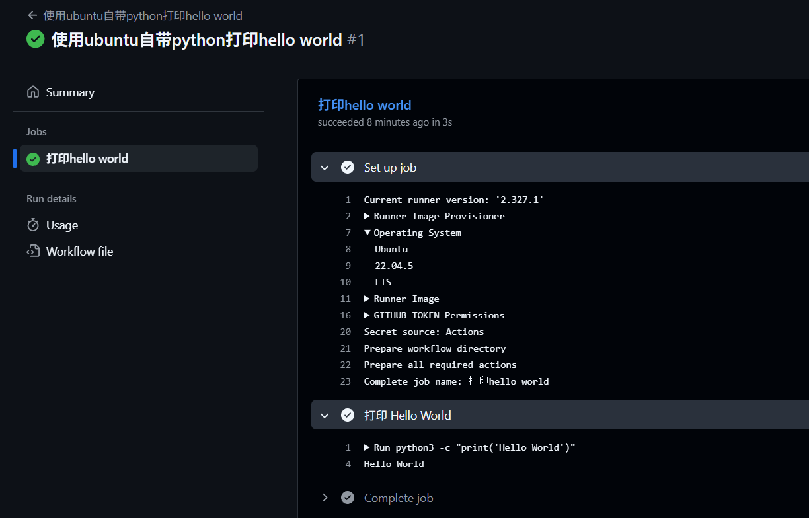
Task: Click the Complete job status check icon
Action: 348,498
